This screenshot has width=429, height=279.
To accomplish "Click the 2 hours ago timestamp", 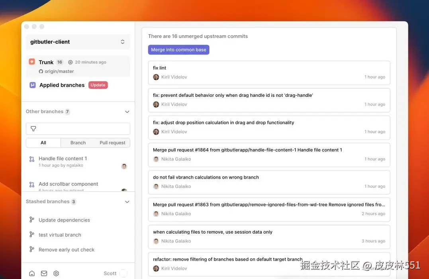I will click(373, 214).
